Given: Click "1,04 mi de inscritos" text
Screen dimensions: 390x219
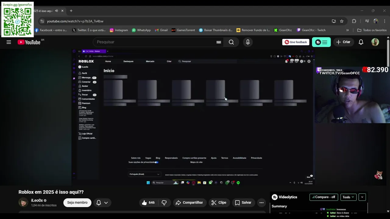Looking at the screenshot, I should click(x=44, y=205).
